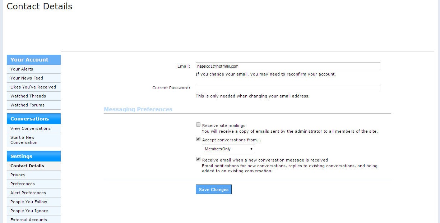Start a New Conversation
The width and height of the screenshot is (440, 223).
(24, 140)
